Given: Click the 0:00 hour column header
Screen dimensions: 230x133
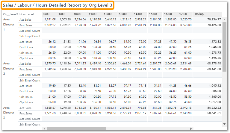Looking at the screenshot, I should [46, 14].
